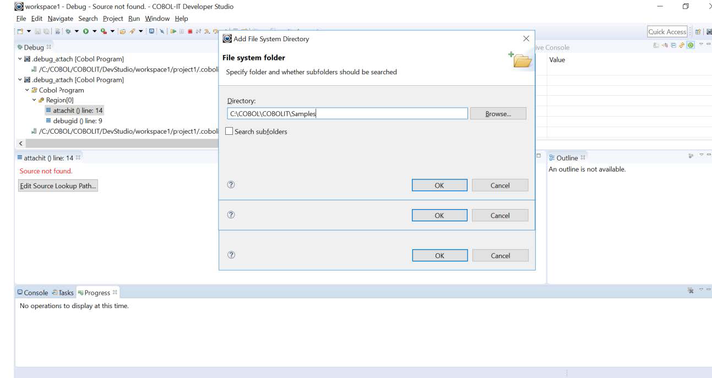Close the attachit () line: 14 tab
The image size is (712, 378).
[x=78, y=158]
